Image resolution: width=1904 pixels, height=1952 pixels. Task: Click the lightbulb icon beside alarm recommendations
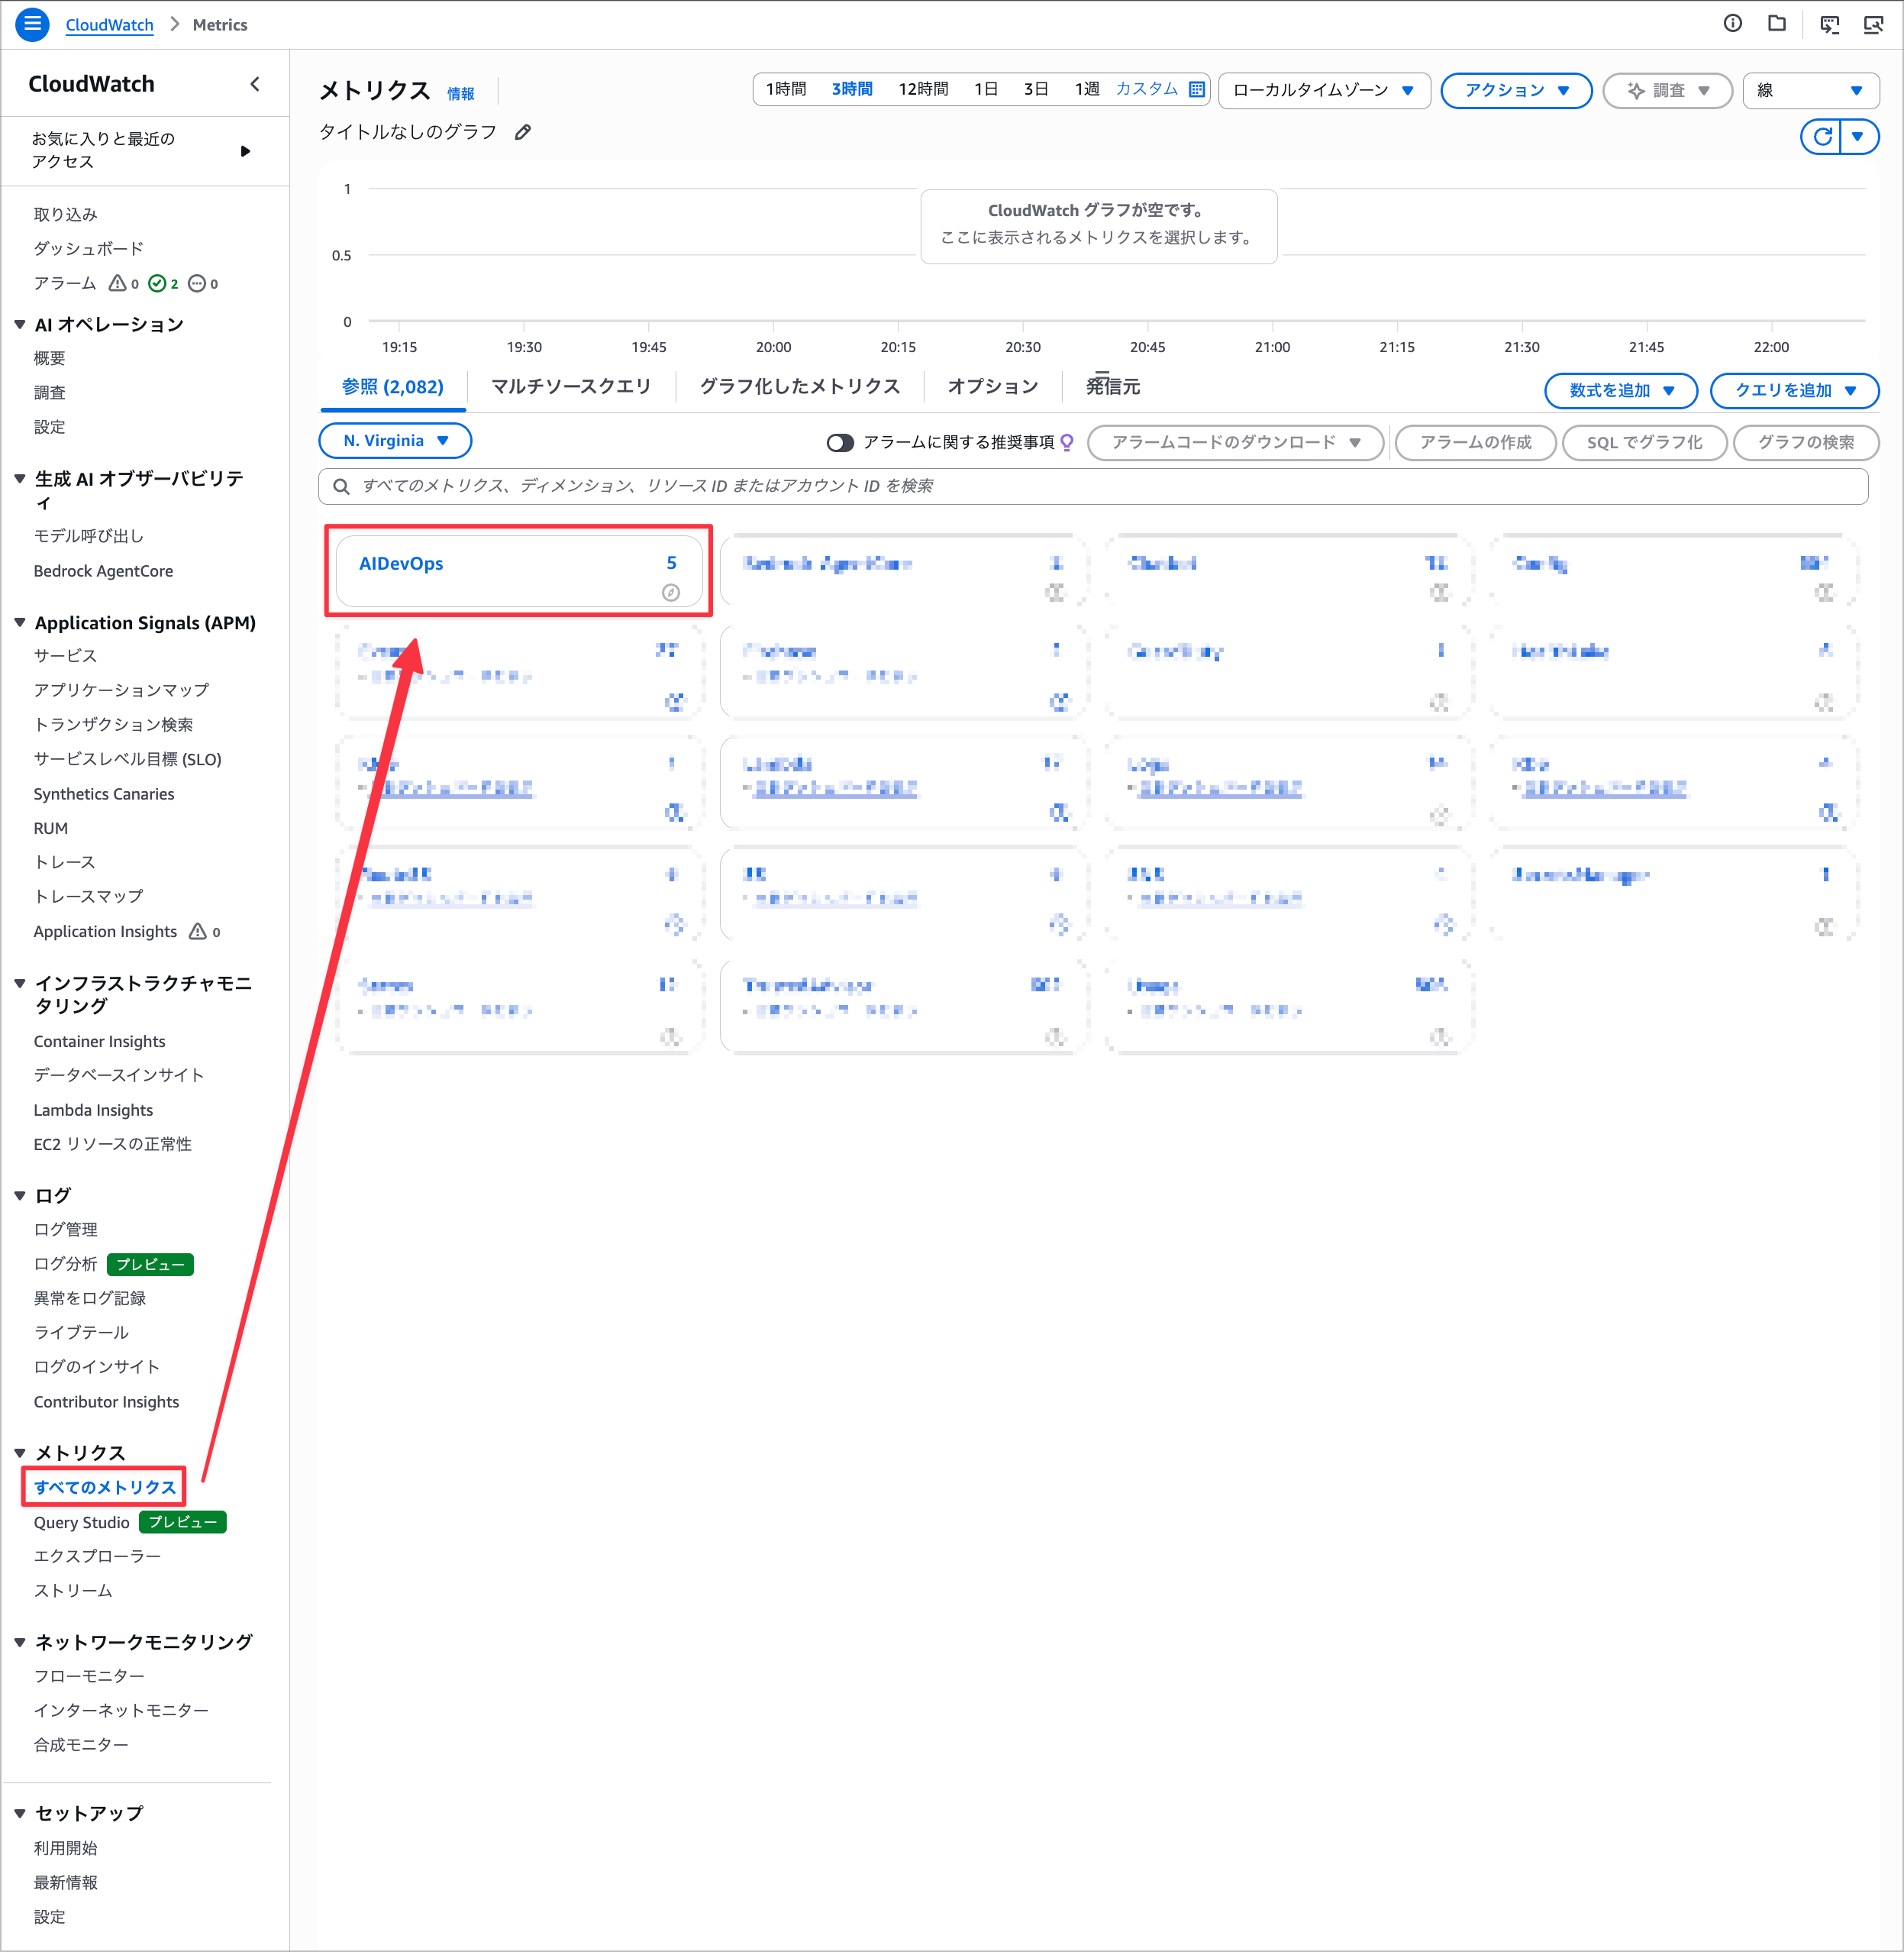[1067, 441]
